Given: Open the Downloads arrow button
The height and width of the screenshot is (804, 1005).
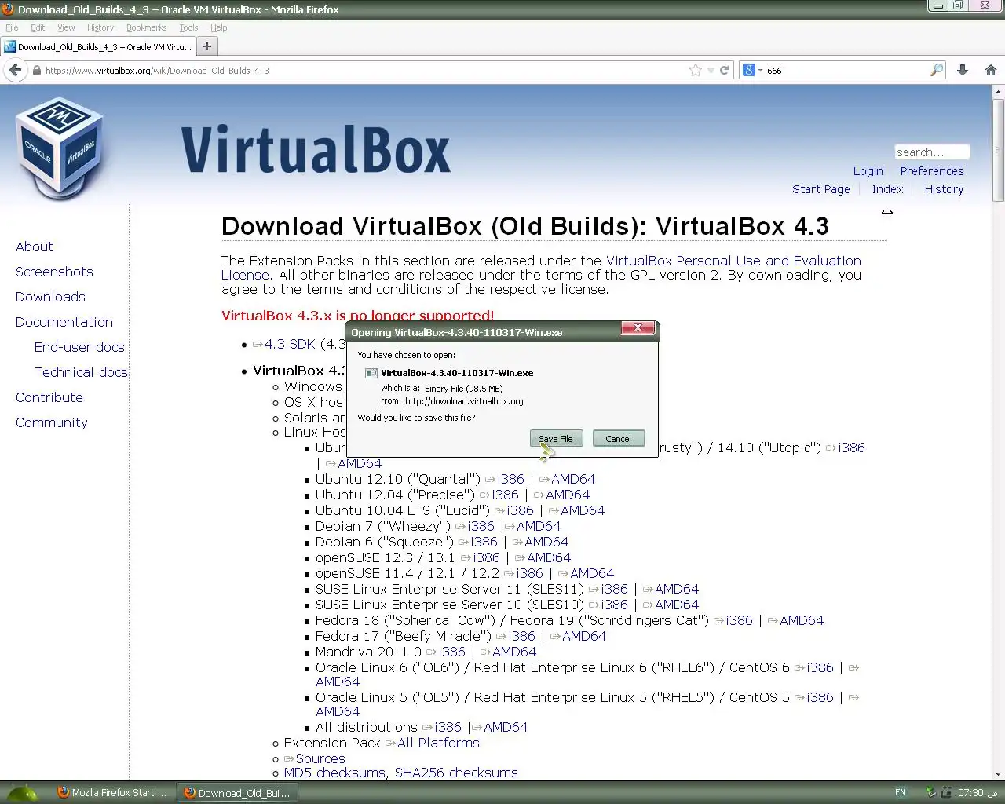Looking at the screenshot, I should click(x=963, y=70).
